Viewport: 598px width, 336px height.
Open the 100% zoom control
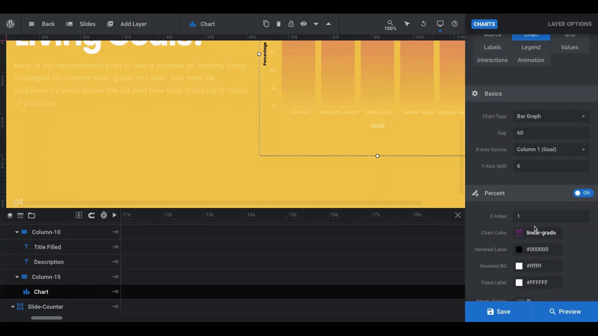[x=390, y=25]
